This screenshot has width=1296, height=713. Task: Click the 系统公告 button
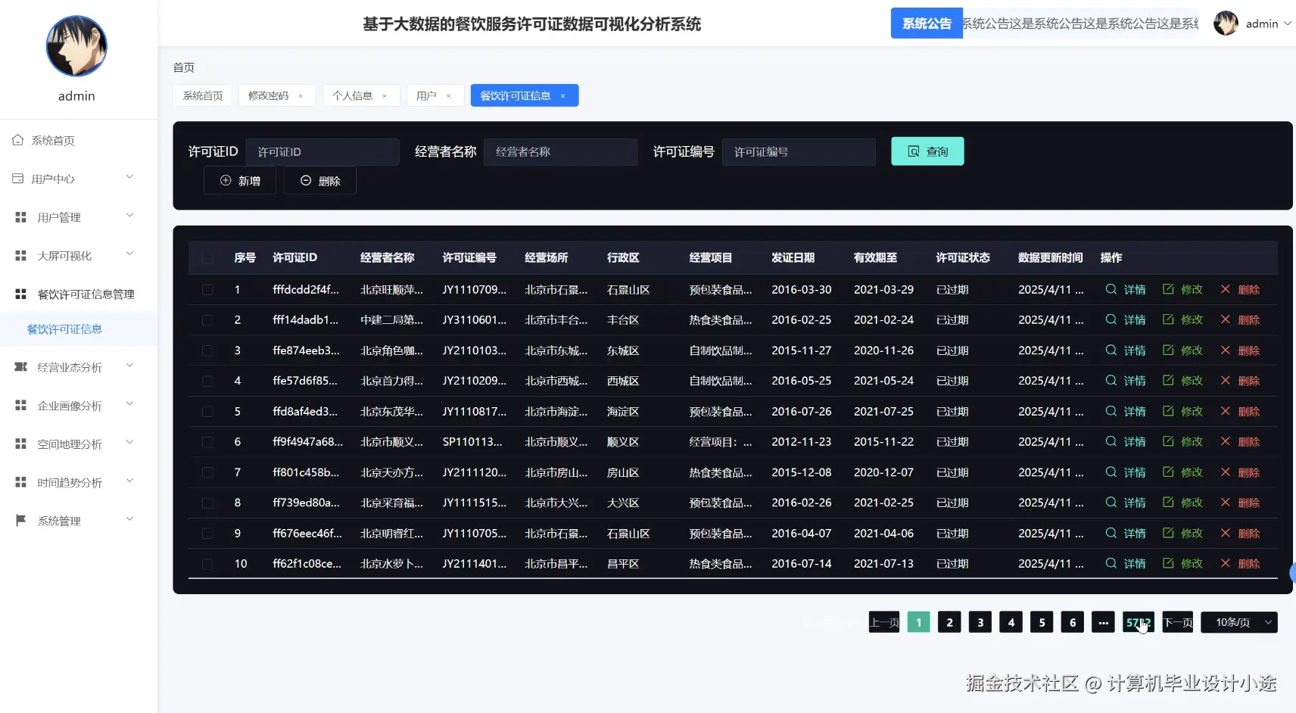[x=927, y=23]
